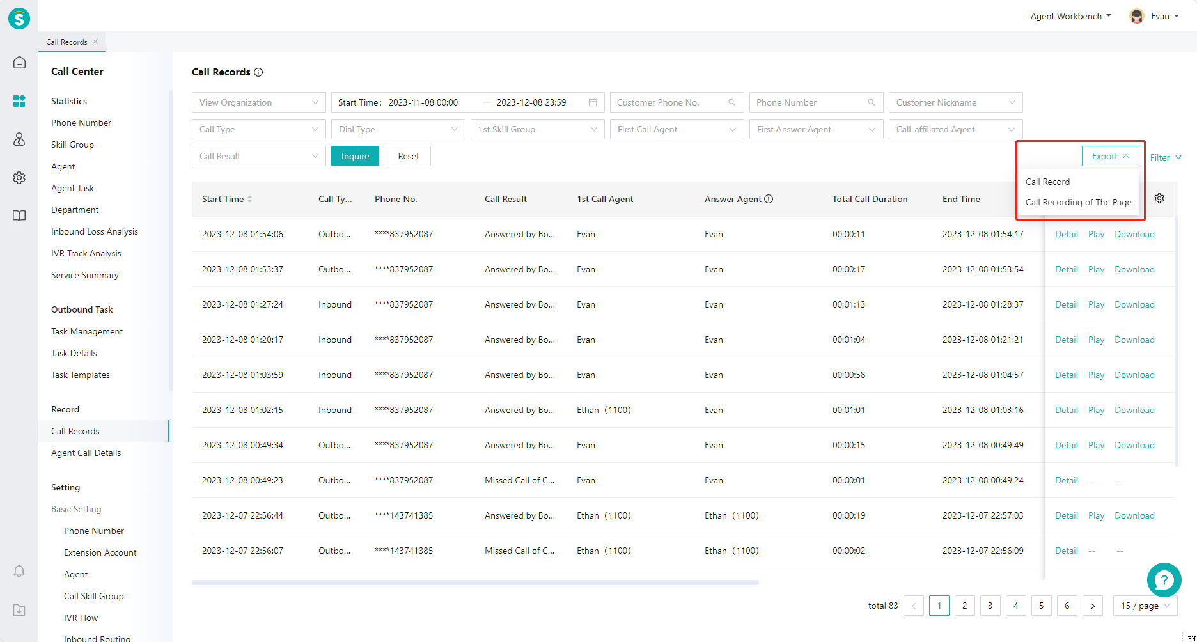
Task: Play recording of 2023-12-08 01:53:37 call
Action: [x=1096, y=269]
